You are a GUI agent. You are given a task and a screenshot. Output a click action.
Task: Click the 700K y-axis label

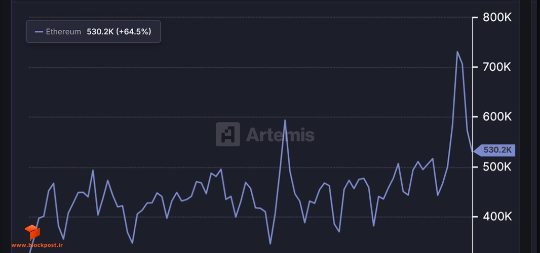pos(497,67)
